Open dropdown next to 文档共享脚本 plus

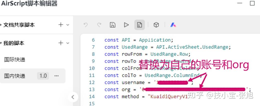68,25
